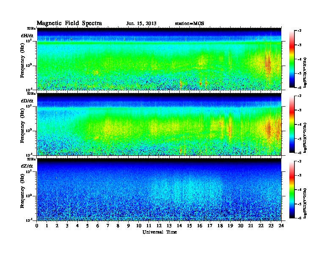The width and height of the screenshot is (335, 259).
Task: Click hour tick label "12" on time axis
Action: point(159,226)
